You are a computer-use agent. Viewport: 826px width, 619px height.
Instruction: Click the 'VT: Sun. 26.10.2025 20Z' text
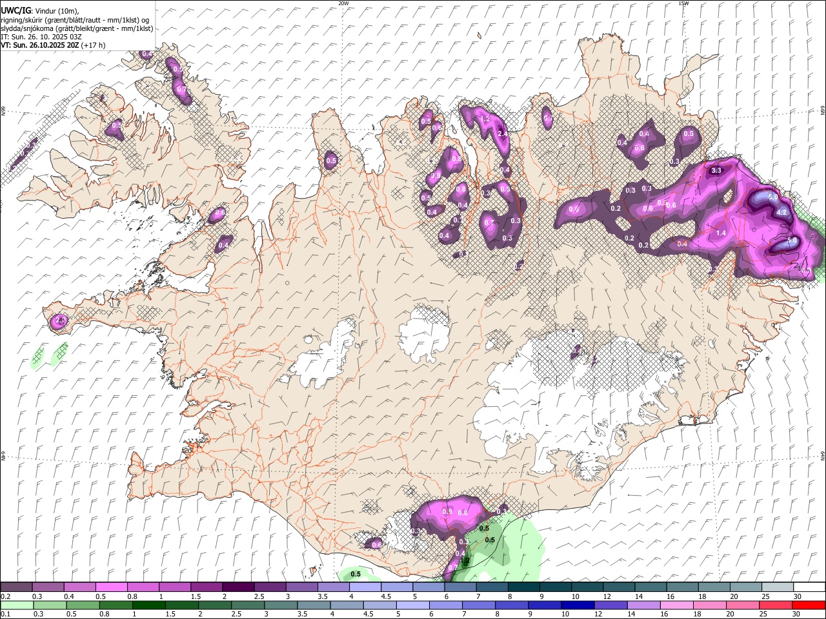[x=40, y=45]
